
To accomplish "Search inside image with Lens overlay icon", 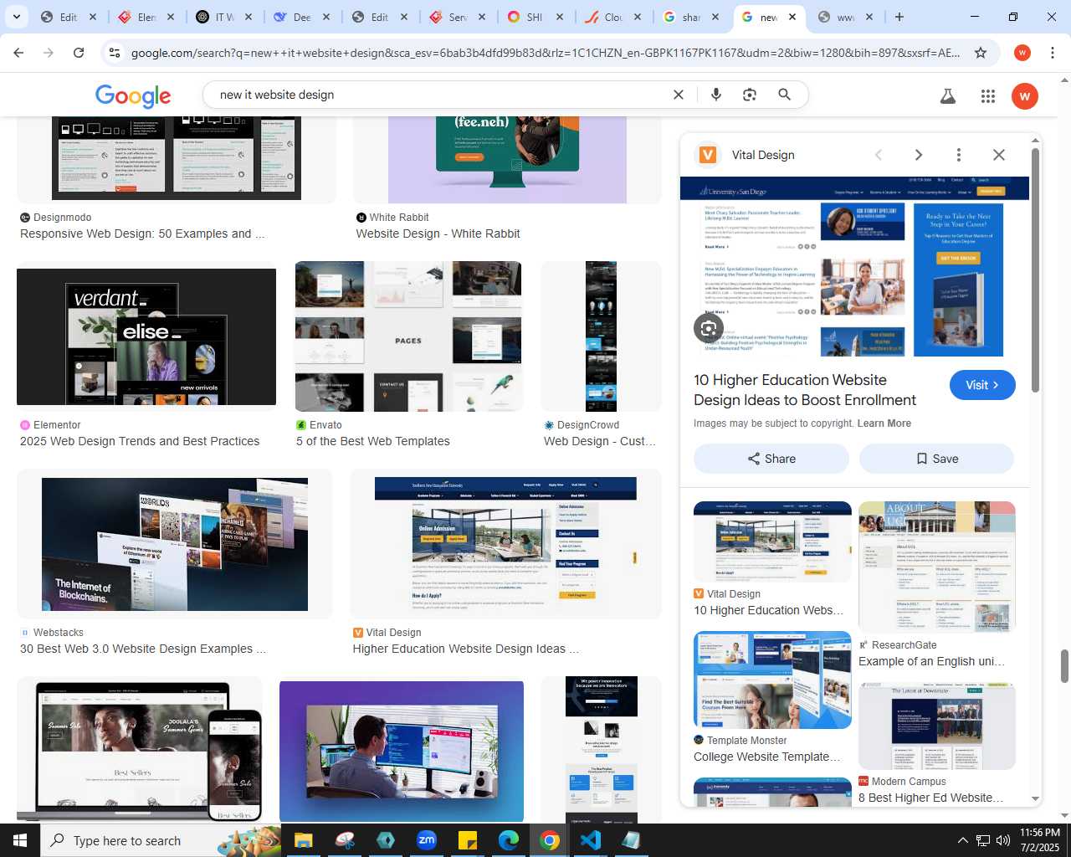I will point(709,328).
